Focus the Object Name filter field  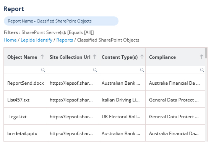pyautogui.click(x=25, y=70)
